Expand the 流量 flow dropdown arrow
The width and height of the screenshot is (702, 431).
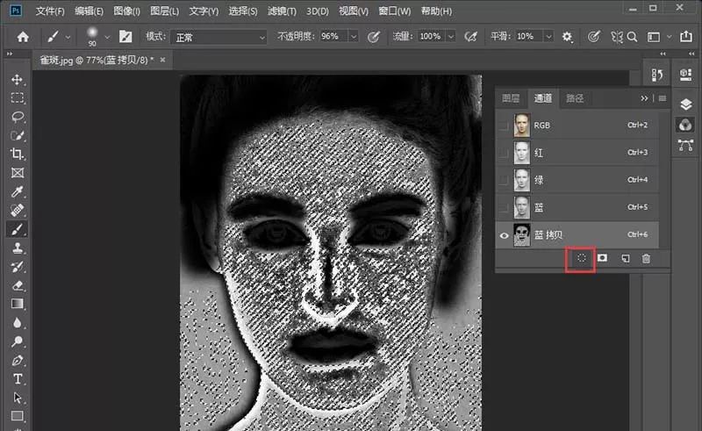(450, 37)
